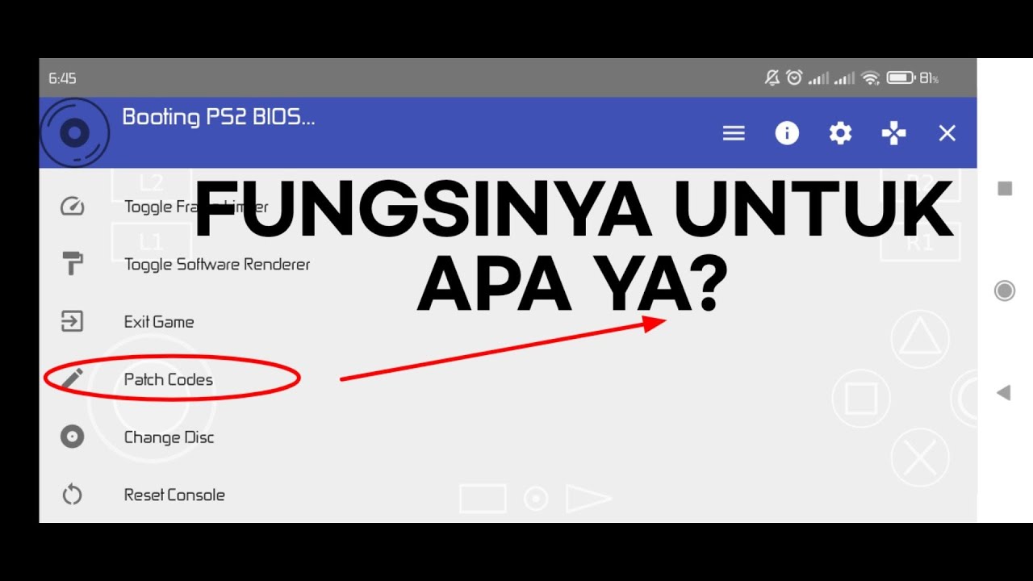This screenshot has width=1033, height=581.
Task: Close the emulator with the X icon
Action: pos(947,133)
